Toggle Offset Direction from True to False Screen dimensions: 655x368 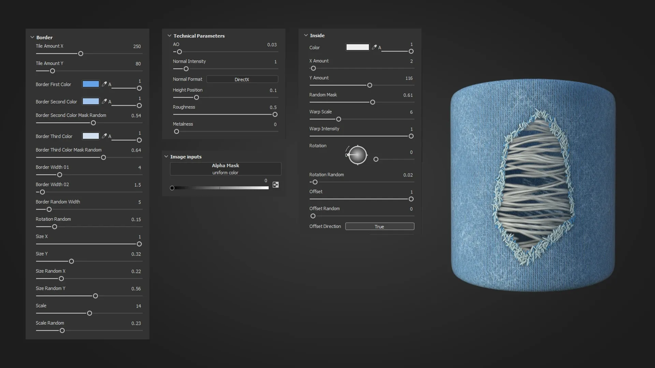[x=379, y=226]
